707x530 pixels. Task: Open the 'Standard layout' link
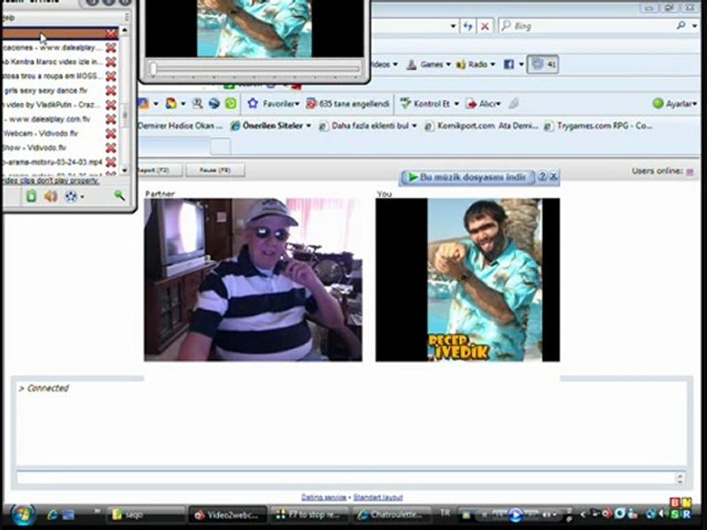[x=378, y=498]
